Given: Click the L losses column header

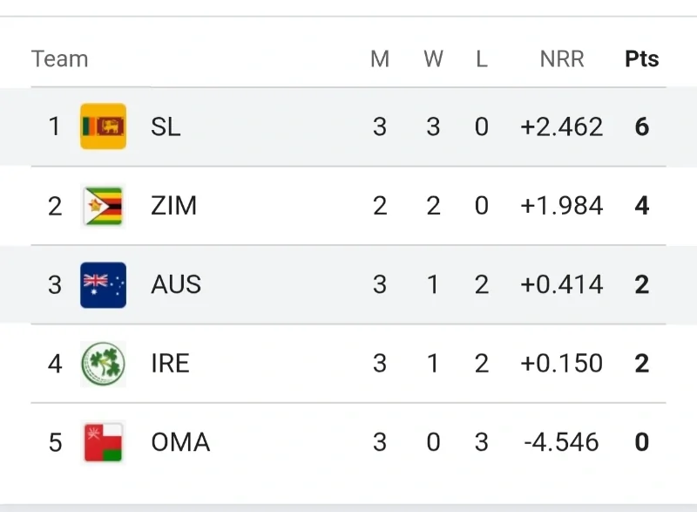Looking at the screenshot, I should [x=482, y=59].
